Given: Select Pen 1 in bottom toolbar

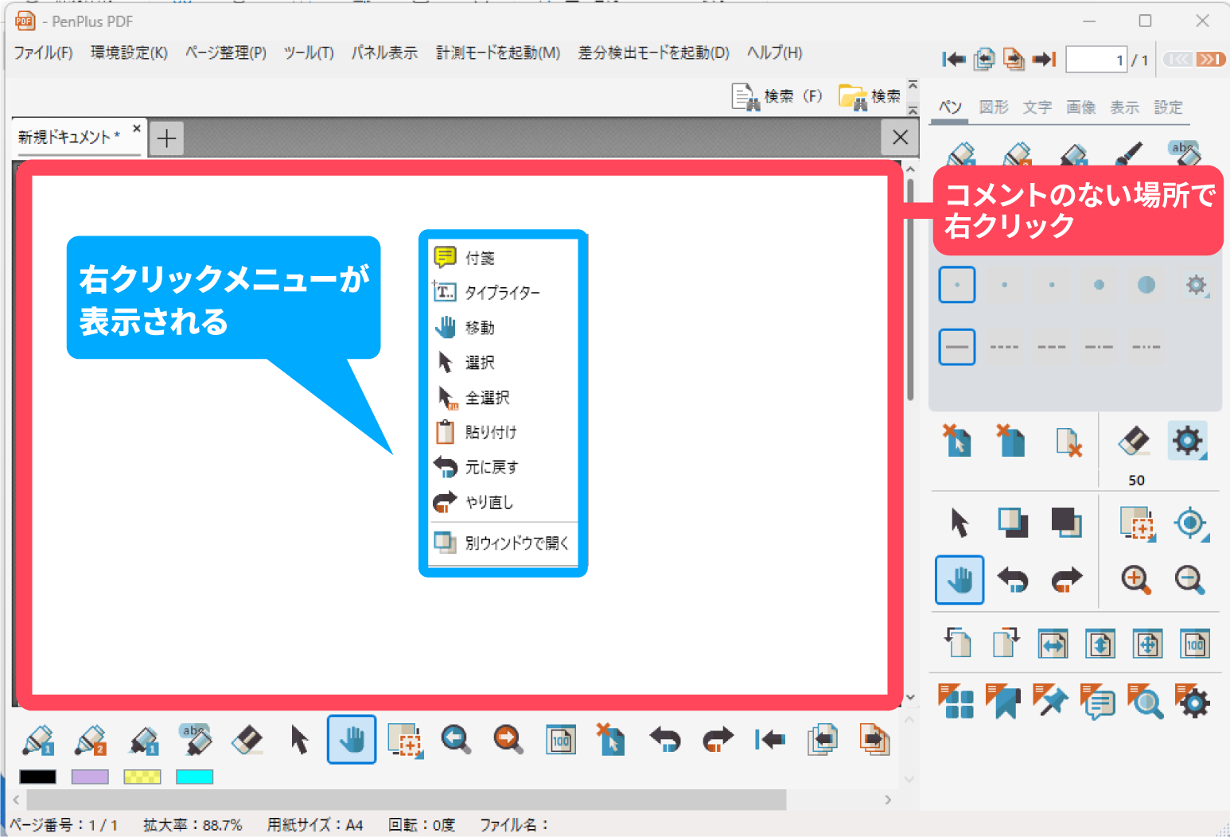Looking at the screenshot, I should pyautogui.click(x=38, y=740).
